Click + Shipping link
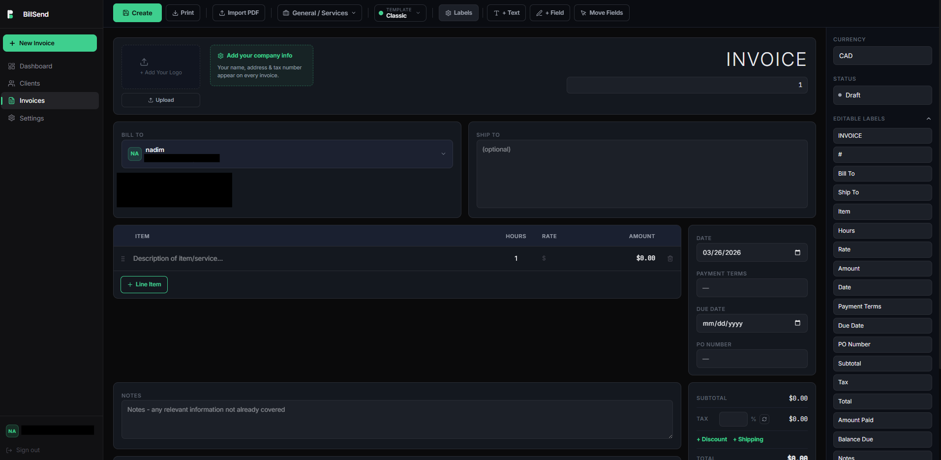 click(748, 439)
